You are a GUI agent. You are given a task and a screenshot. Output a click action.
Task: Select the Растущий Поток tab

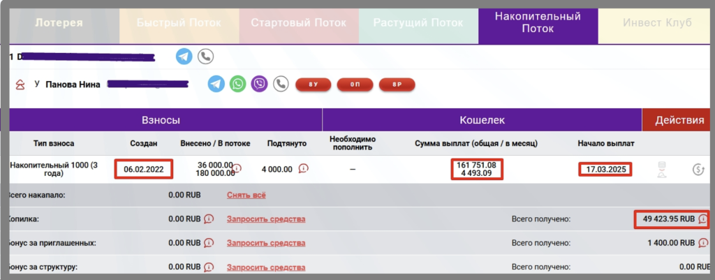tap(418, 22)
